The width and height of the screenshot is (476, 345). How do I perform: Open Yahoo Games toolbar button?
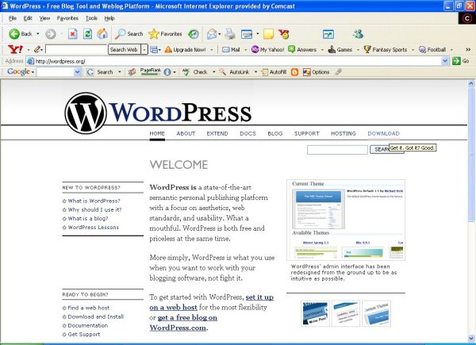coord(340,49)
